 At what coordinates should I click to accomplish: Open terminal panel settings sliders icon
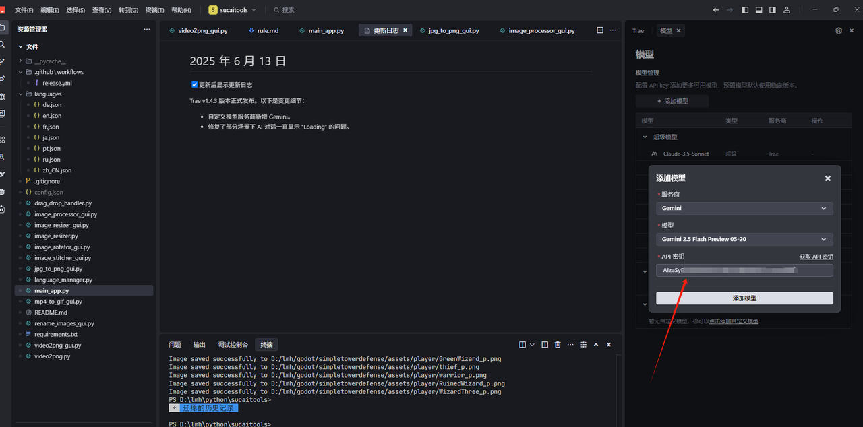pos(583,344)
